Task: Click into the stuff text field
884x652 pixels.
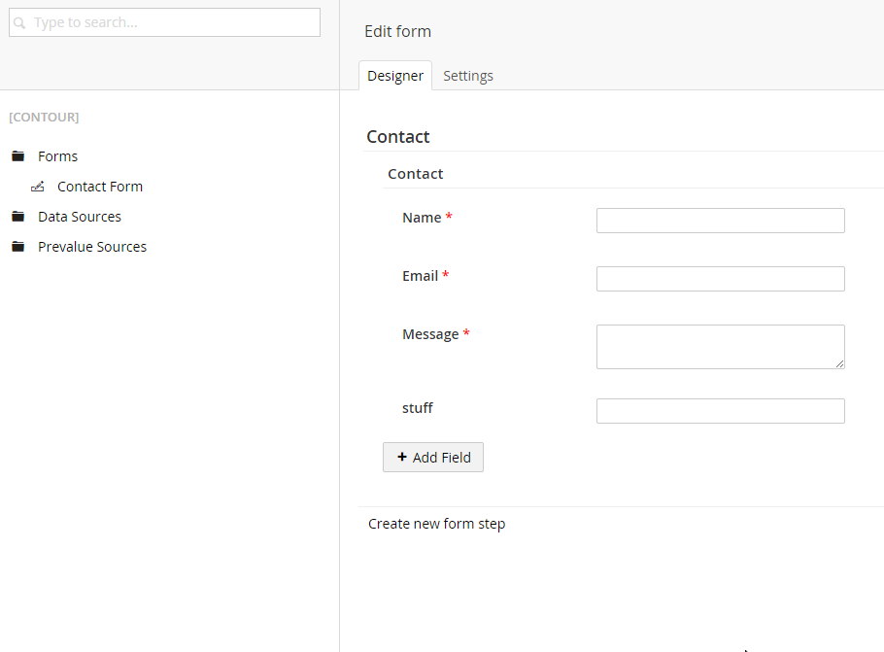Action: [x=721, y=411]
